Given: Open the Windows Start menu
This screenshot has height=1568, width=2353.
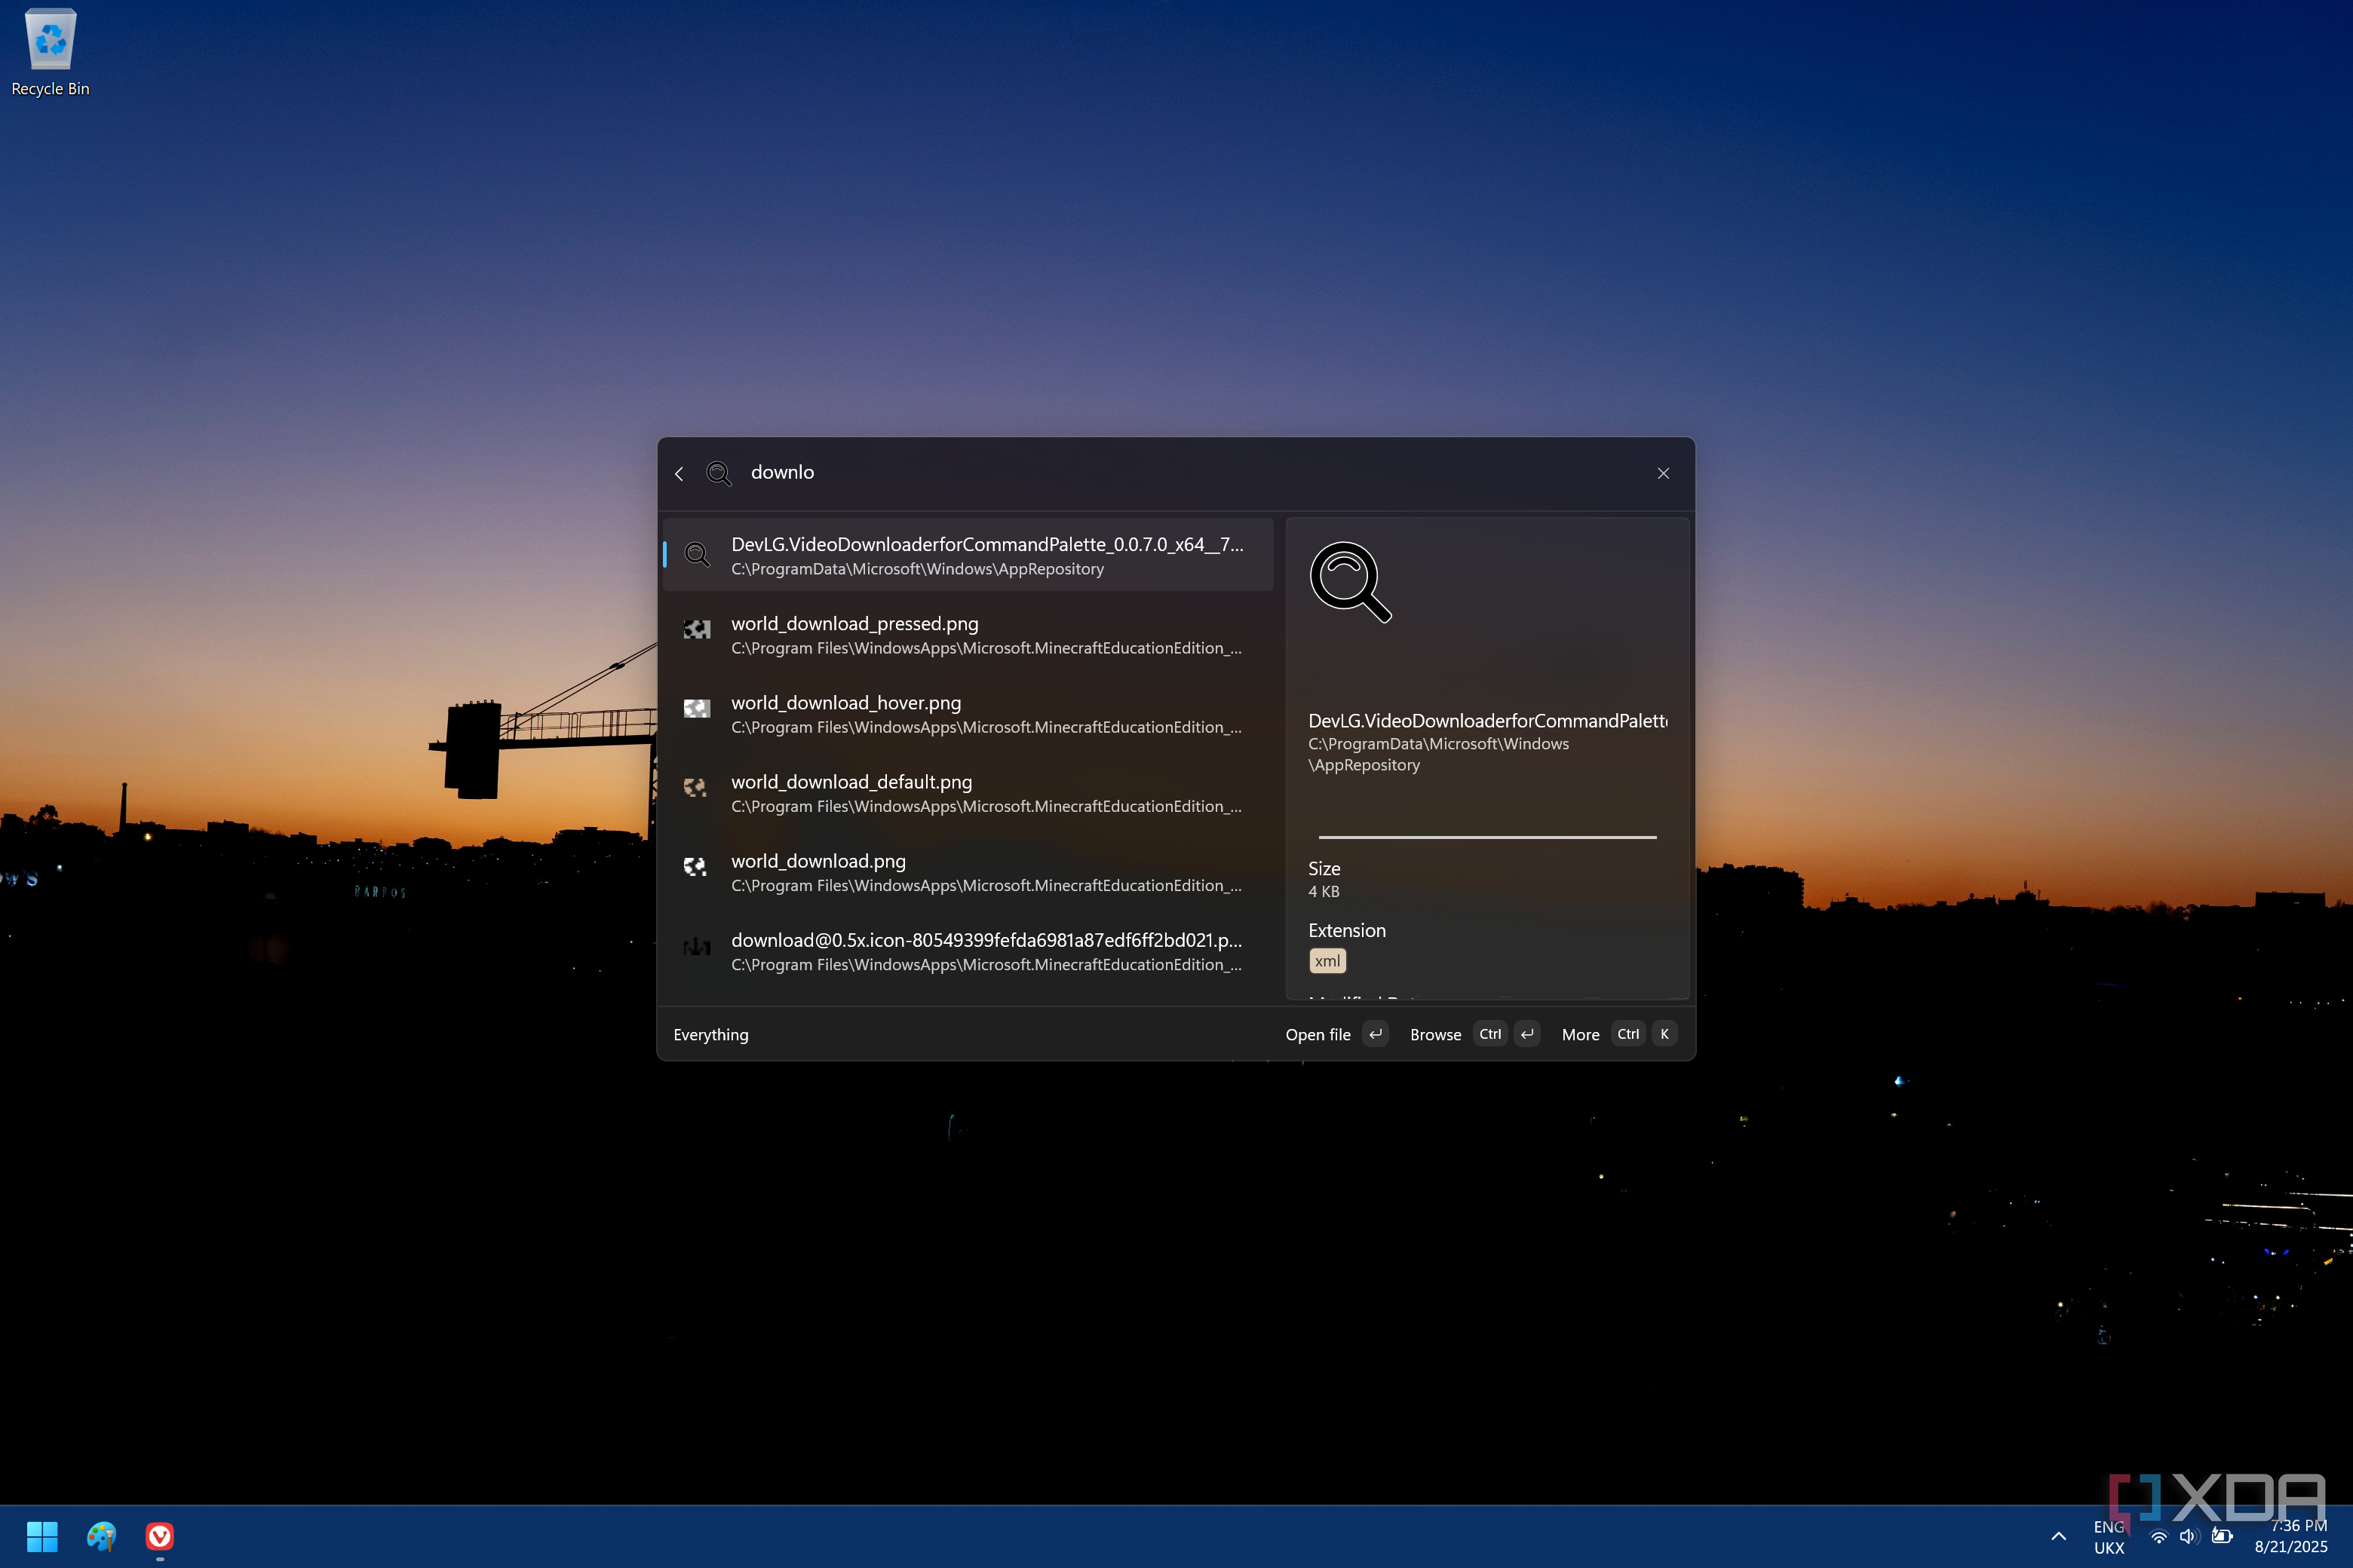Looking at the screenshot, I should tap(42, 1536).
